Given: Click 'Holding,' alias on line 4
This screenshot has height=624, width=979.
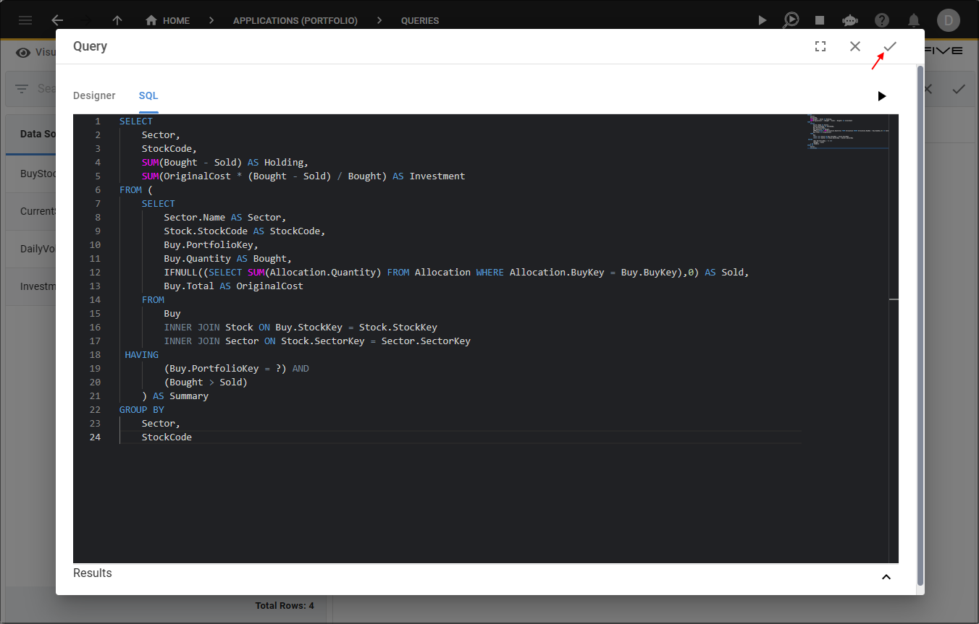Looking at the screenshot, I should pyautogui.click(x=287, y=162).
